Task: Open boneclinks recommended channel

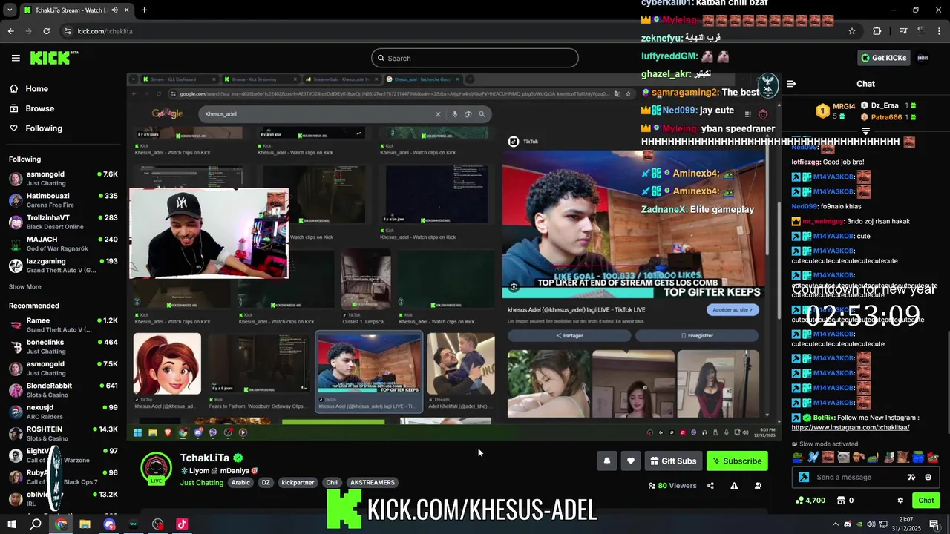Action: click(x=63, y=346)
